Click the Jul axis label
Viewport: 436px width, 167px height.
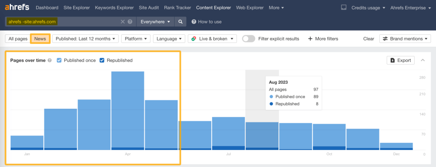(229, 154)
